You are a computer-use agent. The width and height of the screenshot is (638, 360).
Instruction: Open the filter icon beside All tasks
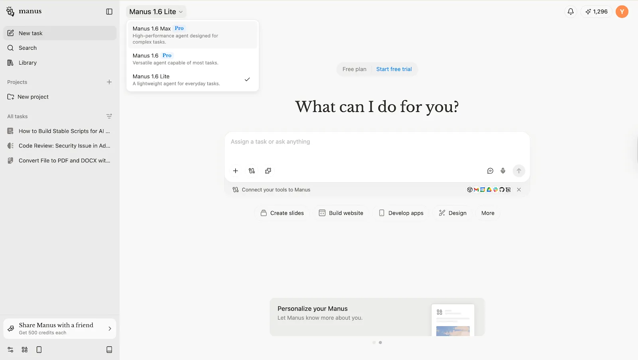(109, 116)
